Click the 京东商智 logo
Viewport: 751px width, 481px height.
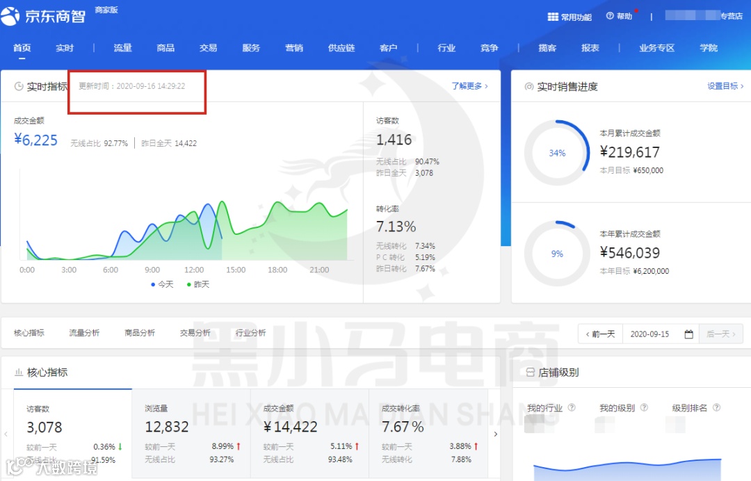click(x=43, y=16)
